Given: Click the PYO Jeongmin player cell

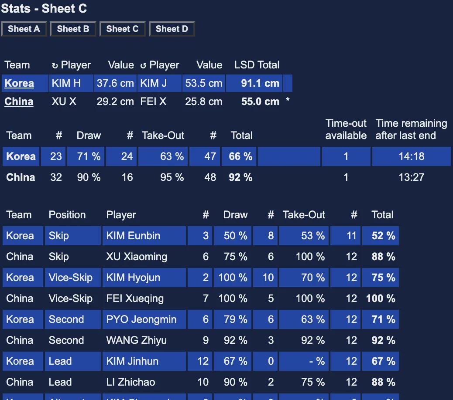Looking at the screenshot, I should pos(144,319).
